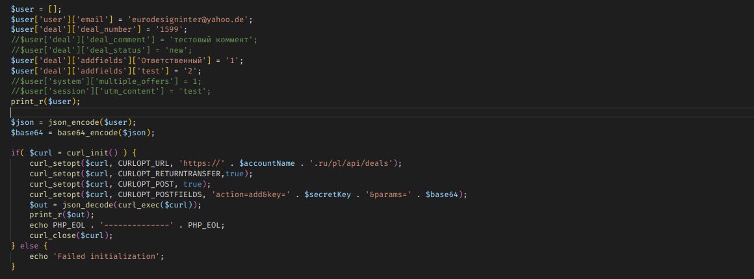The height and width of the screenshot is (279, 754).
Task: Click the email string 'eurodesigninter@yahoo.de'
Action: coord(191,20)
